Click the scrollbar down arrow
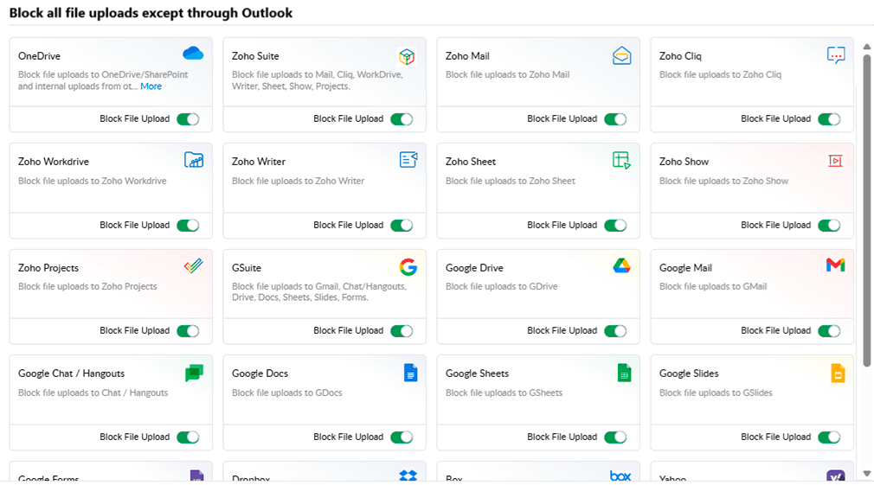The height and width of the screenshot is (485, 874). click(x=867, y=474)
